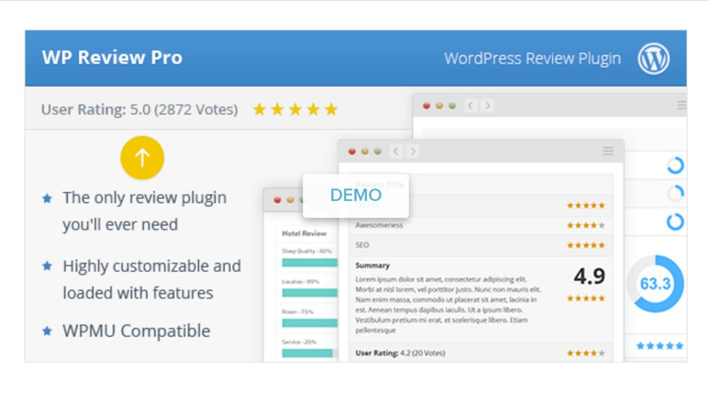This screenshot has height=393, width=709.
Task: Click the forward arrow in the middle browser window
Action: (x=412, y=151)
